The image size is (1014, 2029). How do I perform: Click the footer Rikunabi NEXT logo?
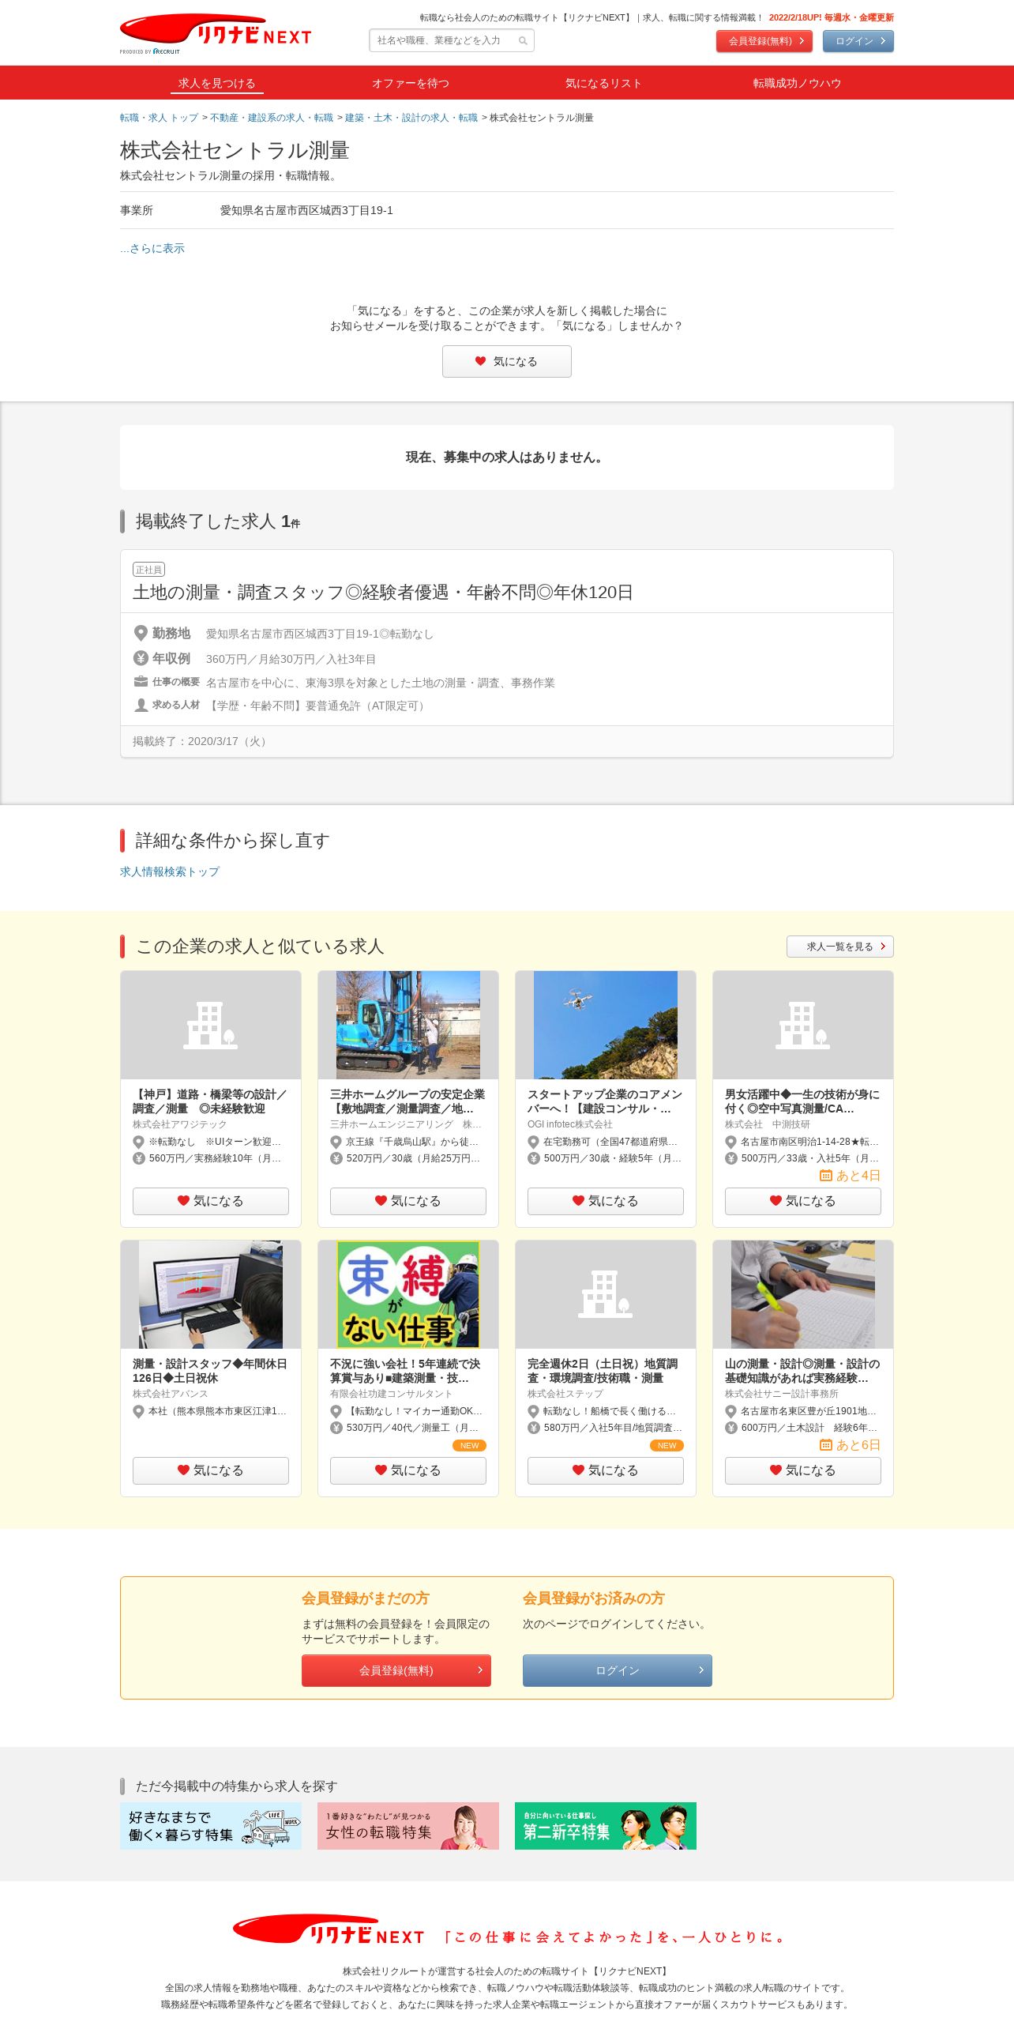[329, 1930]
